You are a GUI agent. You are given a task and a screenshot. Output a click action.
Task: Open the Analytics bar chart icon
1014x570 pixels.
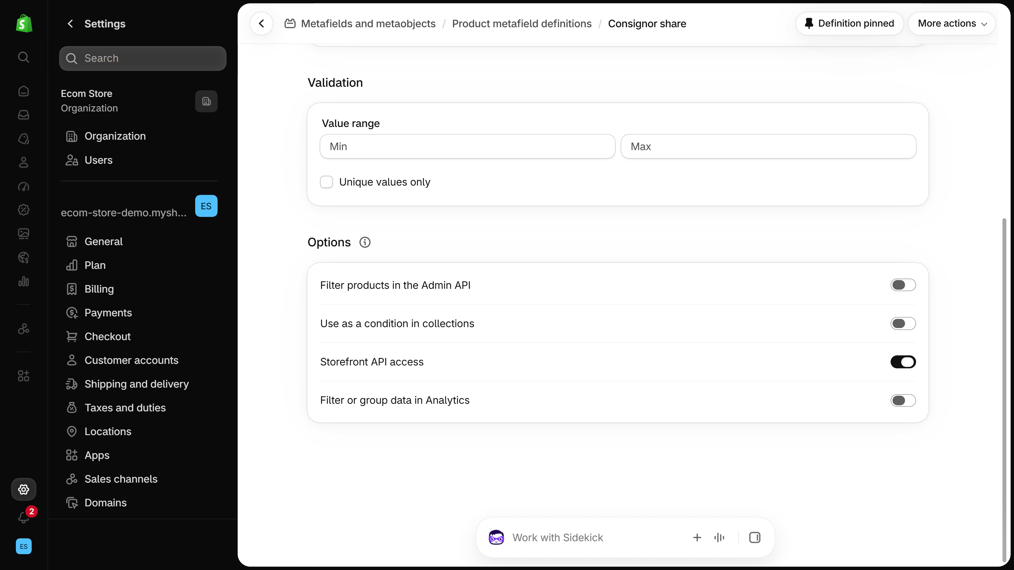pos(24,281)
